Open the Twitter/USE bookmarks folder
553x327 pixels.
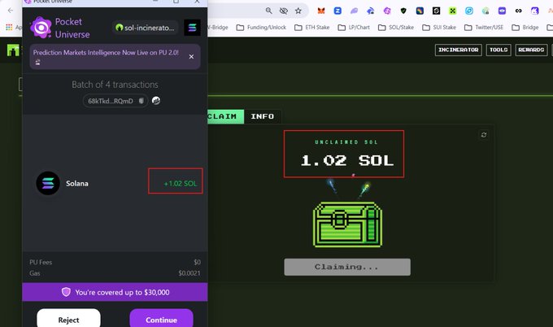(x=484, y=27)
